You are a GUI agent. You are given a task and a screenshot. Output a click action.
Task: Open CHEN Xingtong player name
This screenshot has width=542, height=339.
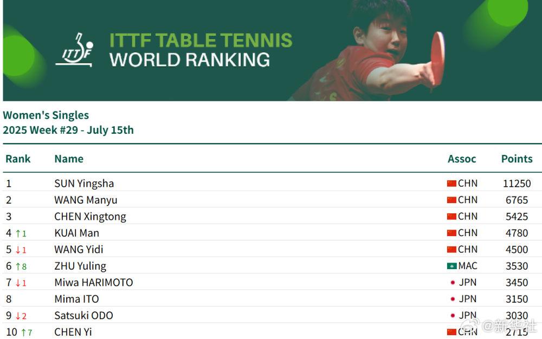(x=90, y=217)
